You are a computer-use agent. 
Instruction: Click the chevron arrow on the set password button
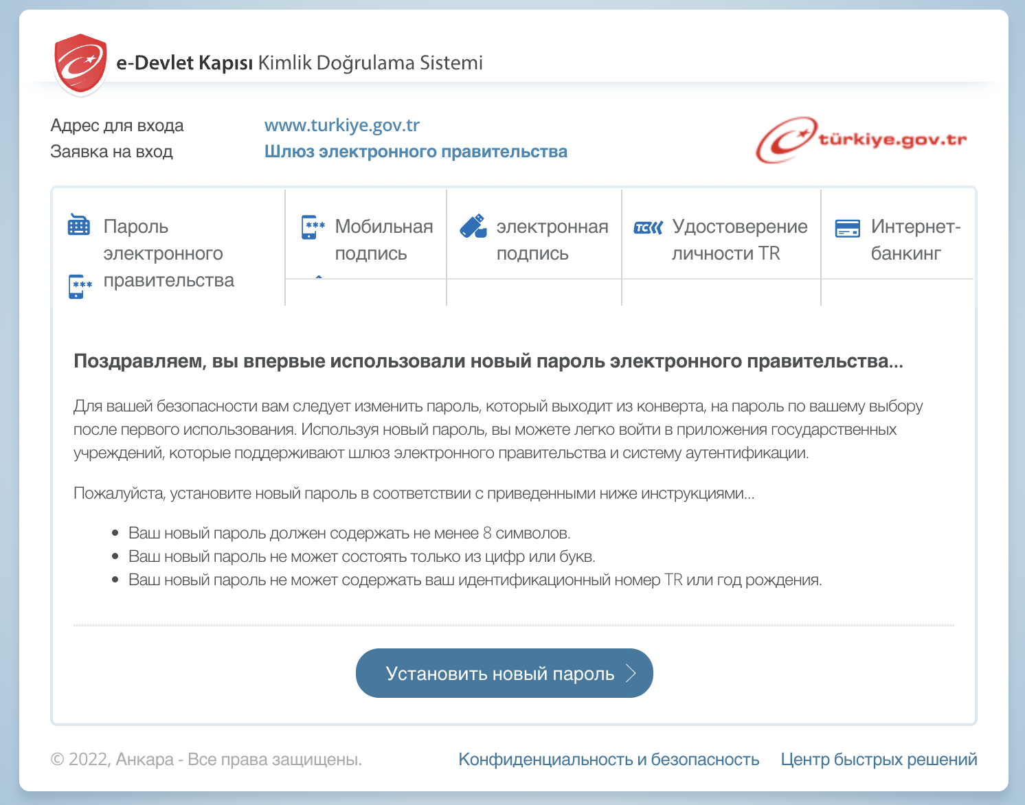pyautogui.click(x=631, y=674)
